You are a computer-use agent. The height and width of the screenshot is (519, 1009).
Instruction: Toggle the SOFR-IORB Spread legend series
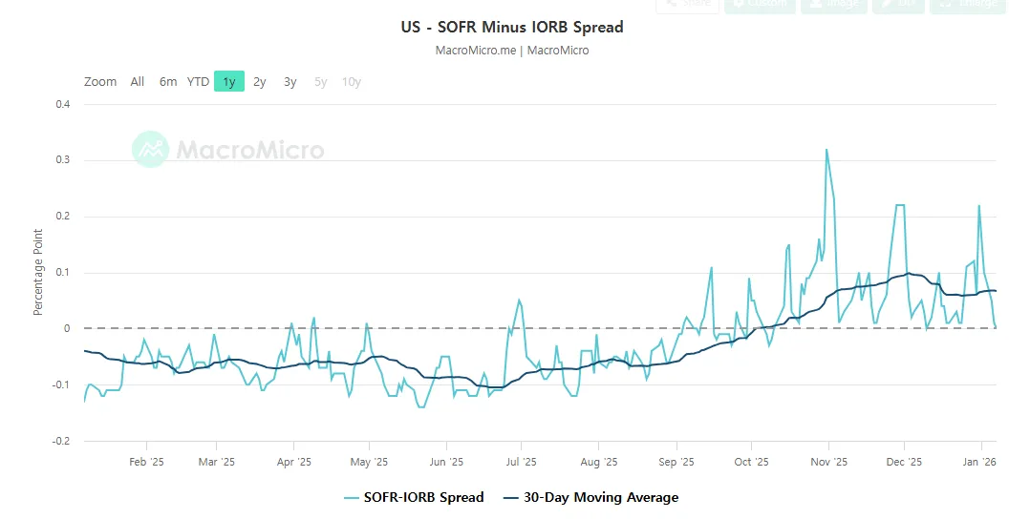click(423, 497)
